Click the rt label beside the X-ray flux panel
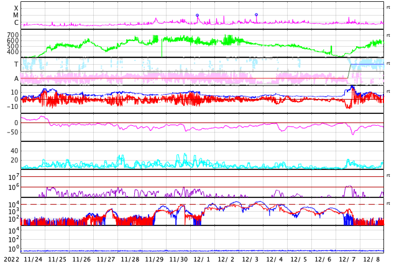The image size is (394, 264). coord(388,7)
